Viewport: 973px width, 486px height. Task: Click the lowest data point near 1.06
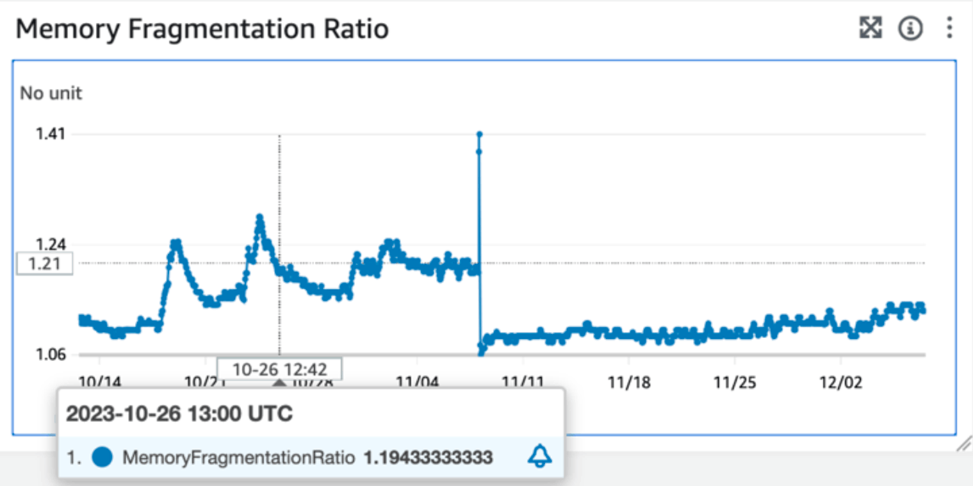click(481, 353)
